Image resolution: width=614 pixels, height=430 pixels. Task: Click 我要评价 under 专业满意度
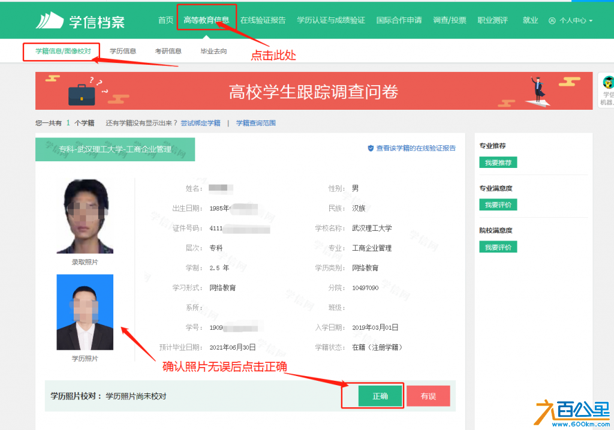[498, 205]
